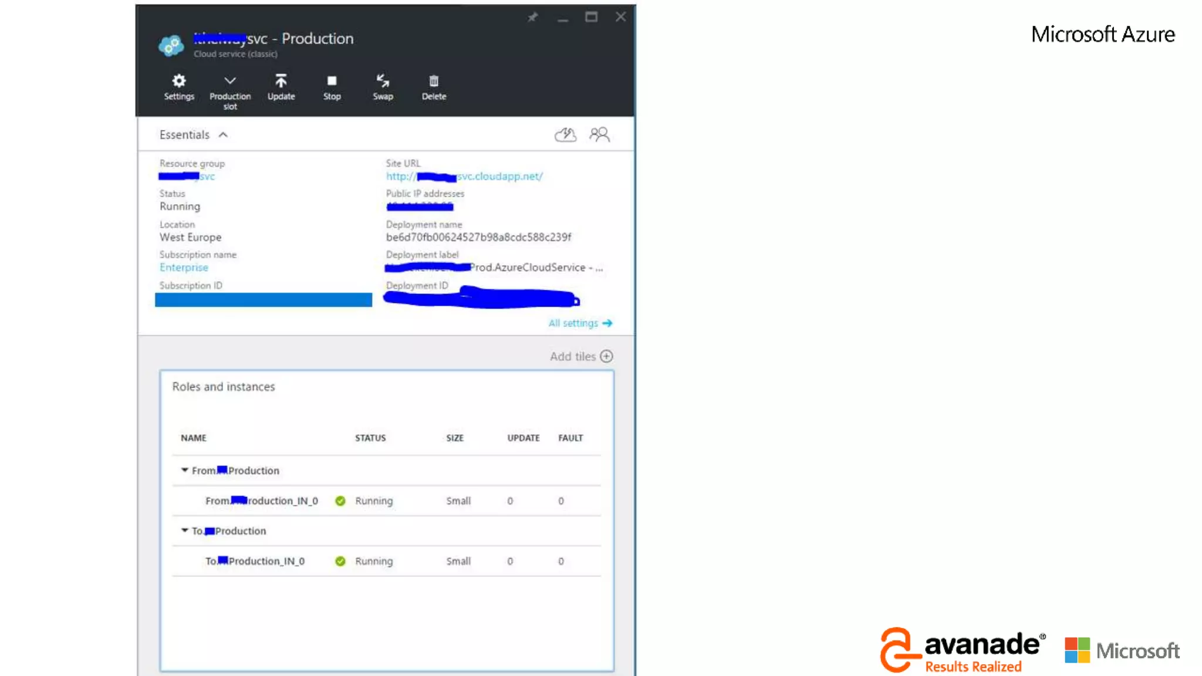Click the cloud service icon in the header
Image resolution: width=1202 pixels, height=676 pixels.
[x=171, y=45]
